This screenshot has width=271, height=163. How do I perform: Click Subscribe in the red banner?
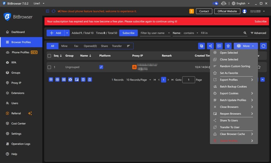click(x=260, y=21)
